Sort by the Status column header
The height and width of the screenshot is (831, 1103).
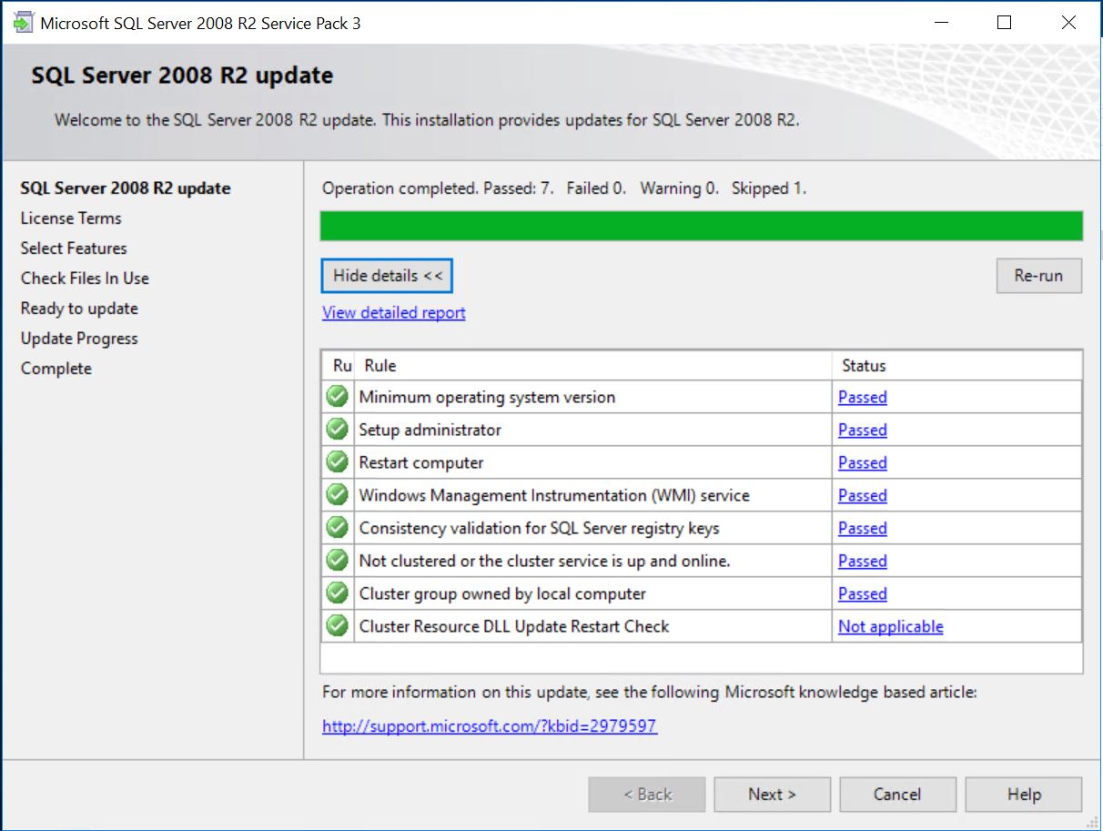coord(957,366)
